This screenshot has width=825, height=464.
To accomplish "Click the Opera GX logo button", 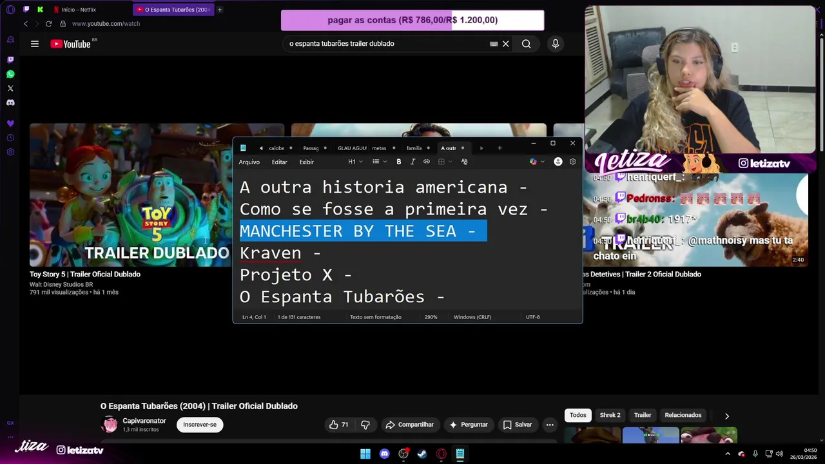I will coord(10,10).
